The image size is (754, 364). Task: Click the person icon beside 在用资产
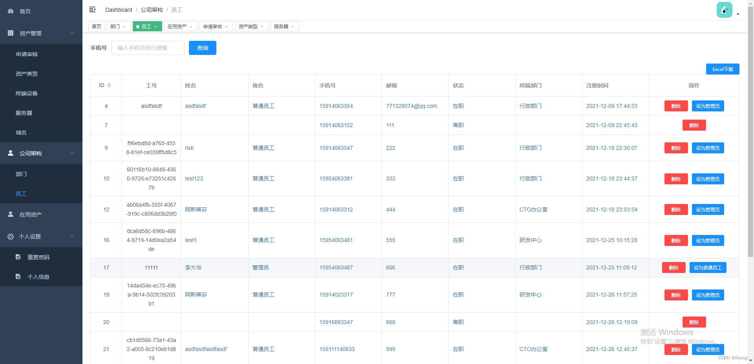coord(11,214)
